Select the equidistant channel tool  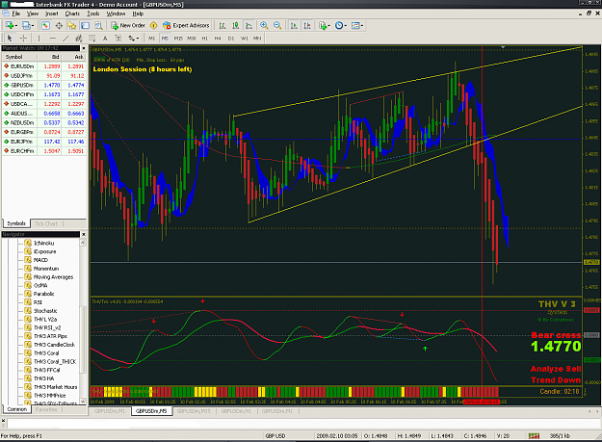(x=79, y=38)
